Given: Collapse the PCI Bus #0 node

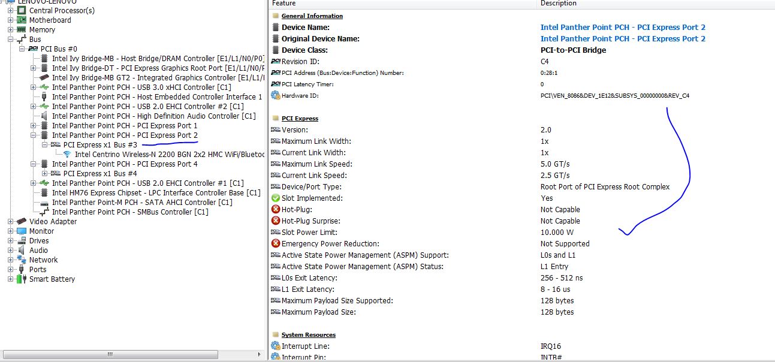Looking at the screenshot, I should pos(22,49).
